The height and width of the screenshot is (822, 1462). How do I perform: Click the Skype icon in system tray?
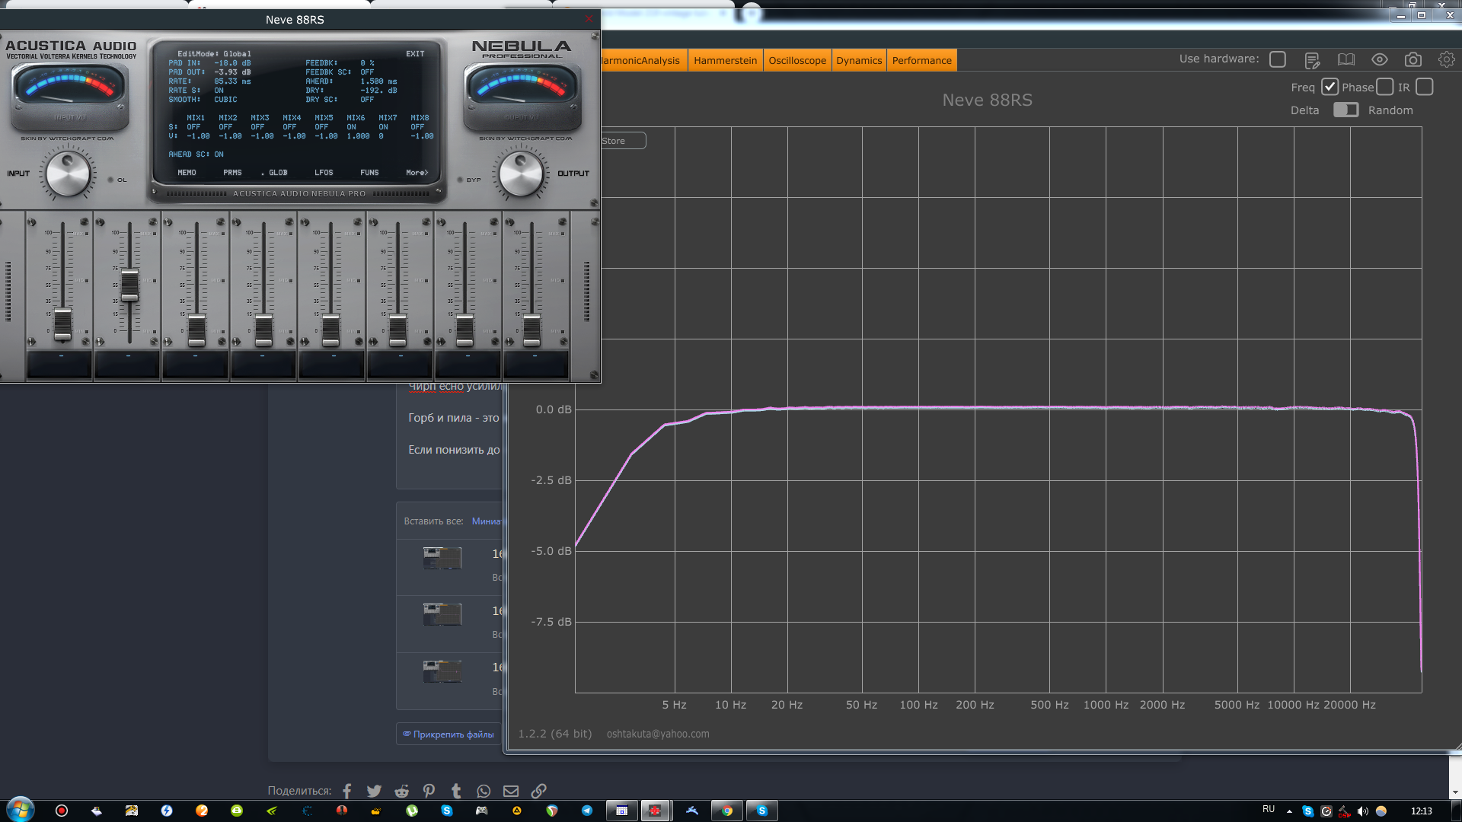coord(1307,811)
